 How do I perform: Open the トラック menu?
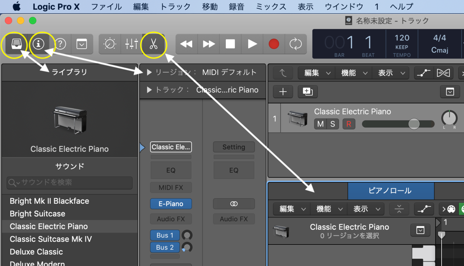tap(176, 7)
